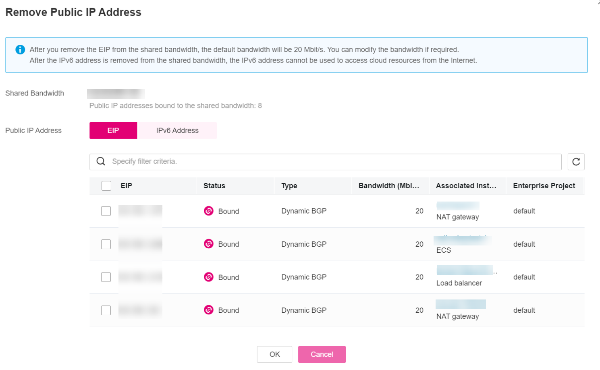Click the blue info icon in notice
This screenshot has height=370, width=600.
tap(20, 50)
